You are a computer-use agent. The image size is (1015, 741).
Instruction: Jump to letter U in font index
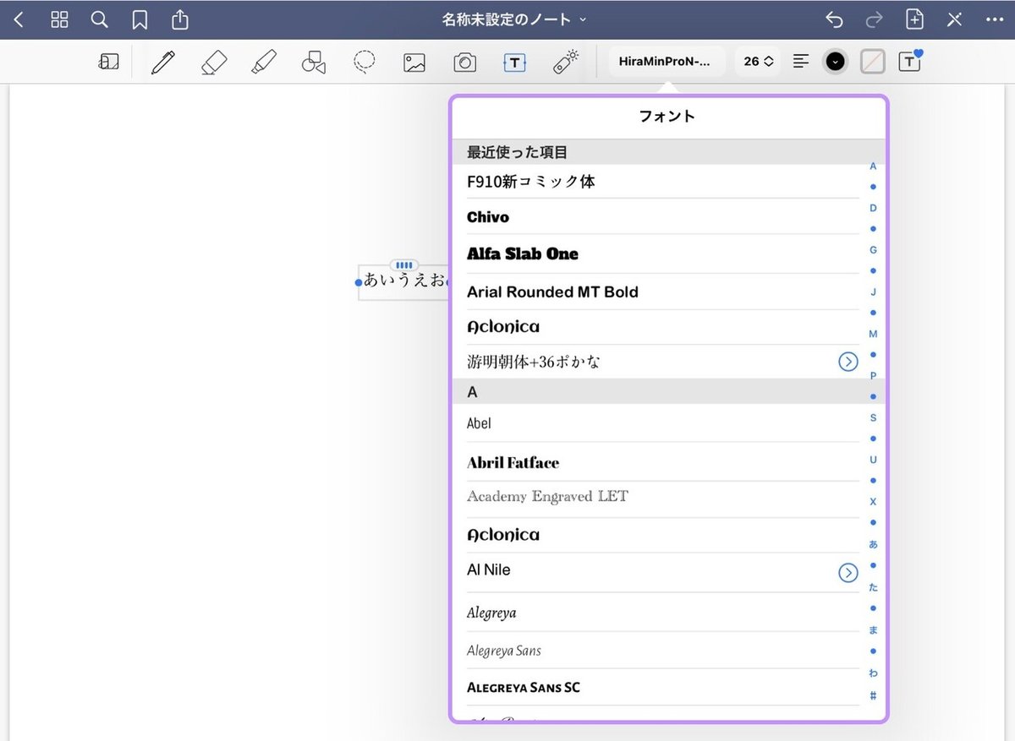click(873, 460)
